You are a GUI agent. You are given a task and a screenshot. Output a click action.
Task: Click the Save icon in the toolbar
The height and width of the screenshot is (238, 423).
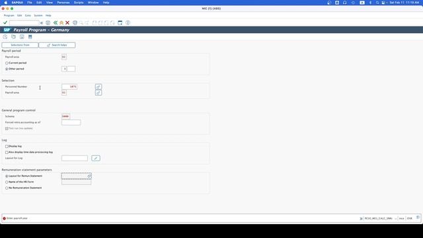coord(48,23)
